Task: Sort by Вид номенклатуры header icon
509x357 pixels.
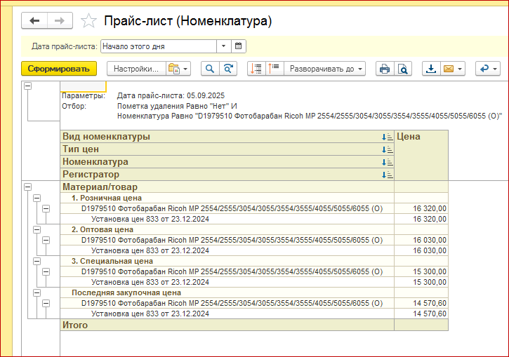Action: (x=388, y=137)
